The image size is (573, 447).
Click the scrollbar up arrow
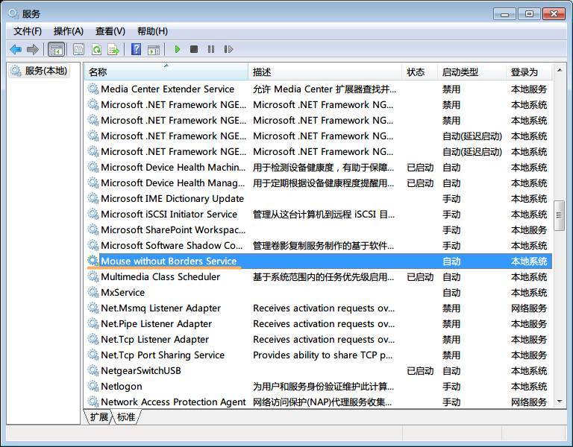pyautogui.click(x=559, y=70)
